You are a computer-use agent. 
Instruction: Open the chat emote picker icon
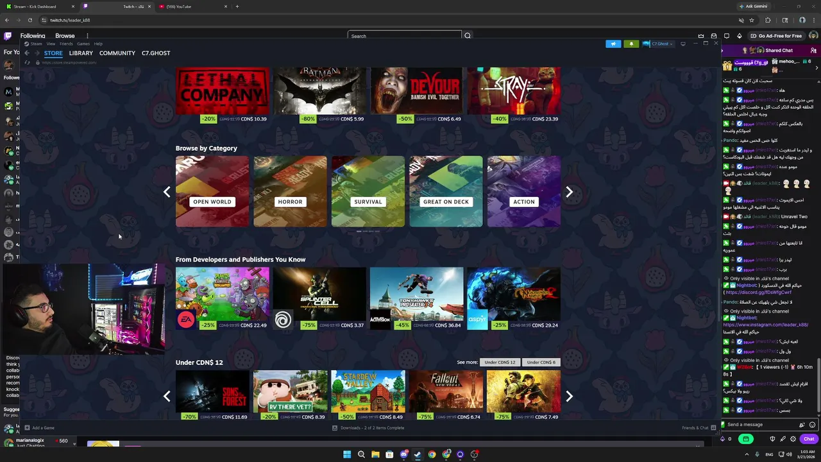click(813, 425)
